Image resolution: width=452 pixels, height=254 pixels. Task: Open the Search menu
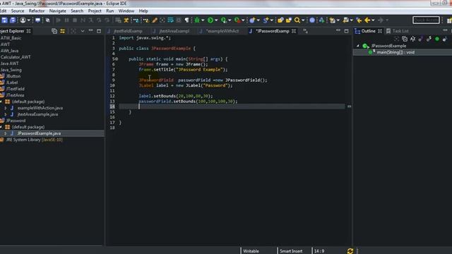pyautogui.click(x=77, y=11)
